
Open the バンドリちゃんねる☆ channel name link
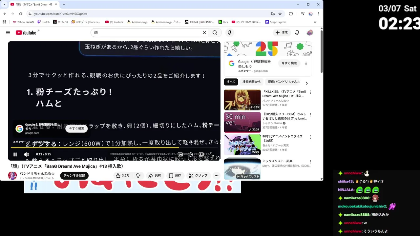[x=37, y=173]
